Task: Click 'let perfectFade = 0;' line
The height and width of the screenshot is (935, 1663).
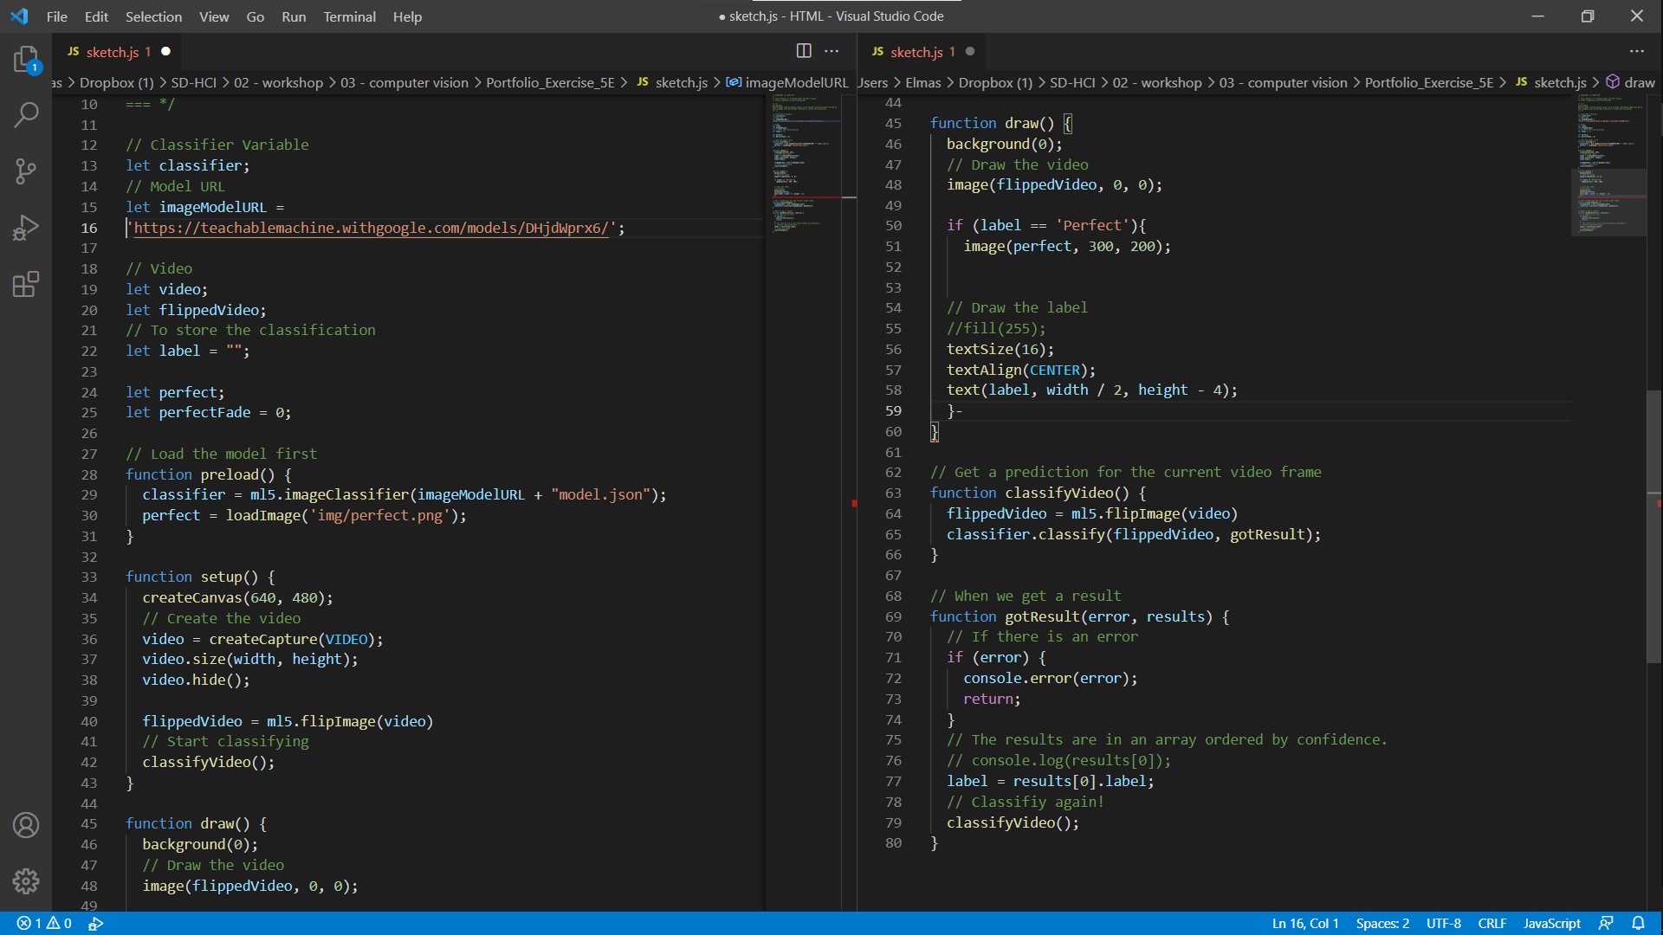Action: (208, 412)
